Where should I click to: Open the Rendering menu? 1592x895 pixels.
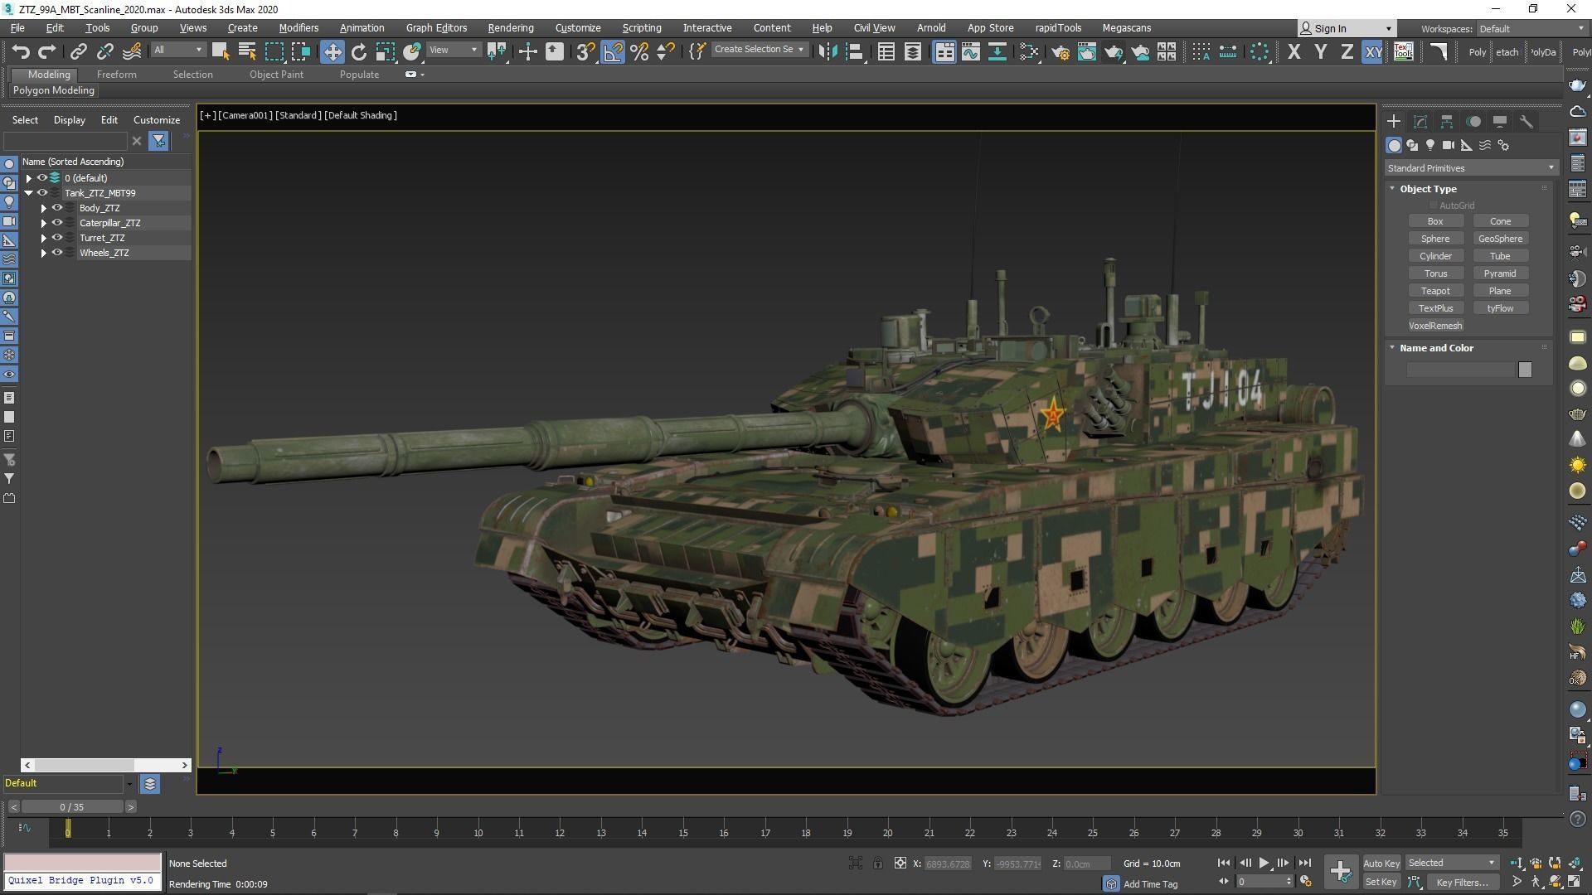(510, 27)
